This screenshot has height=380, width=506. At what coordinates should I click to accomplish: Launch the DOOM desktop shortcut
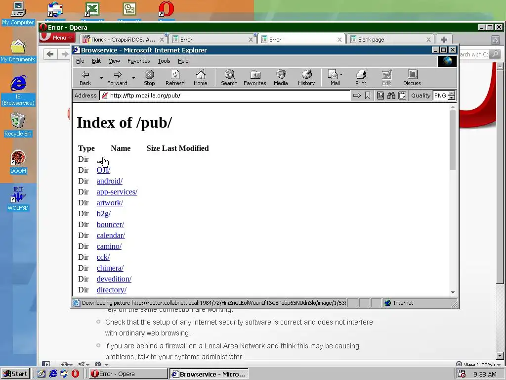coord(18,162)
